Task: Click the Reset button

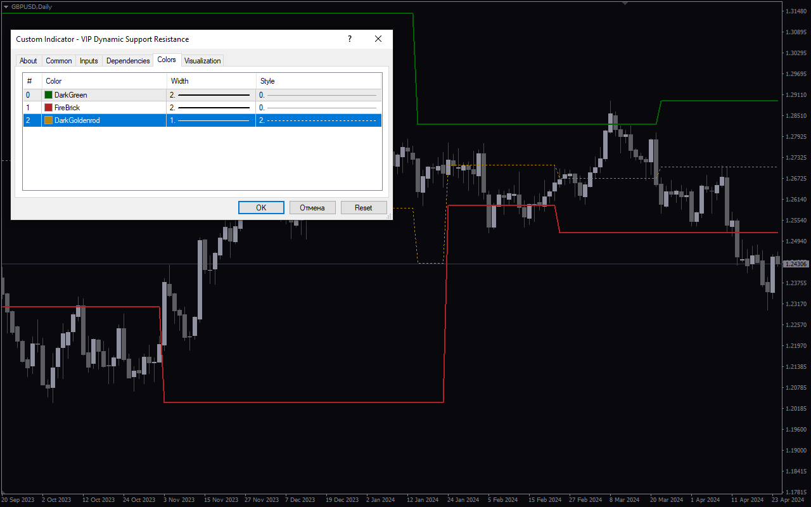Action: 364,208
